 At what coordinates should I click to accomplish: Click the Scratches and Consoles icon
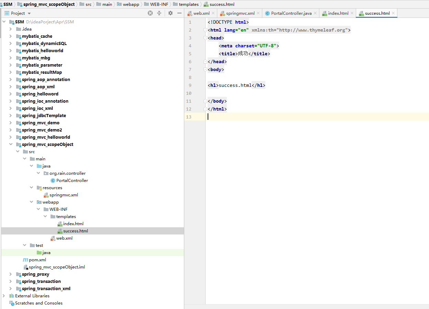pyautogui.click(x=11, y=303)
